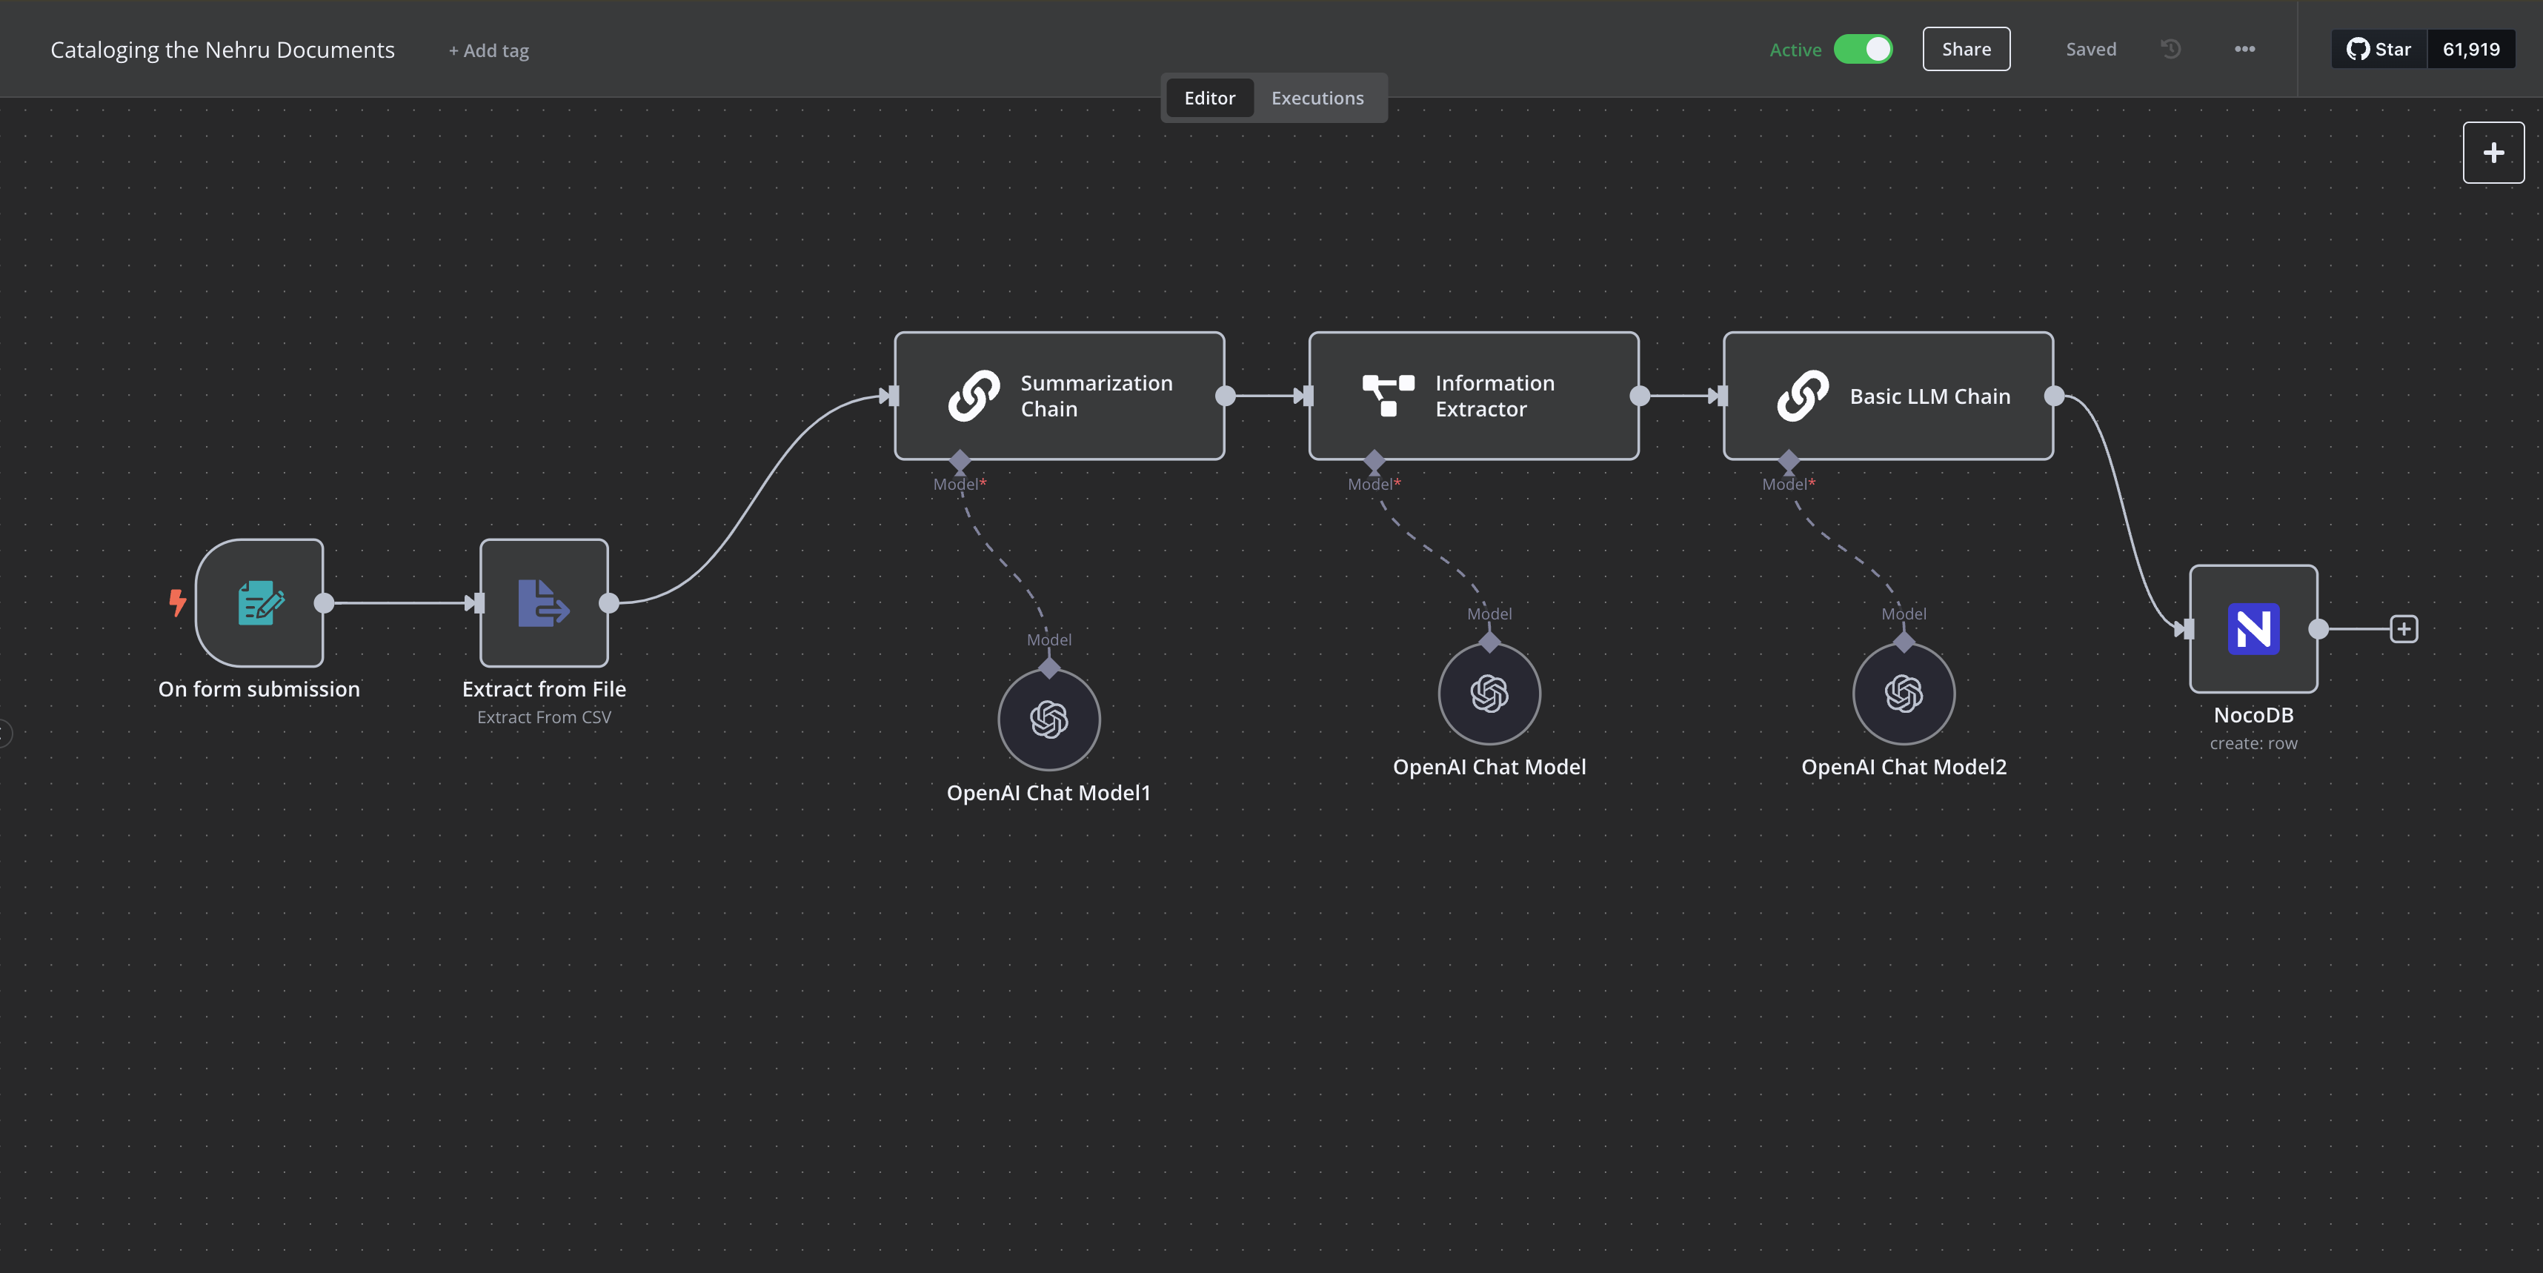
Task: Add a node after NocoDB output
Action: [x=2403, y=628]
